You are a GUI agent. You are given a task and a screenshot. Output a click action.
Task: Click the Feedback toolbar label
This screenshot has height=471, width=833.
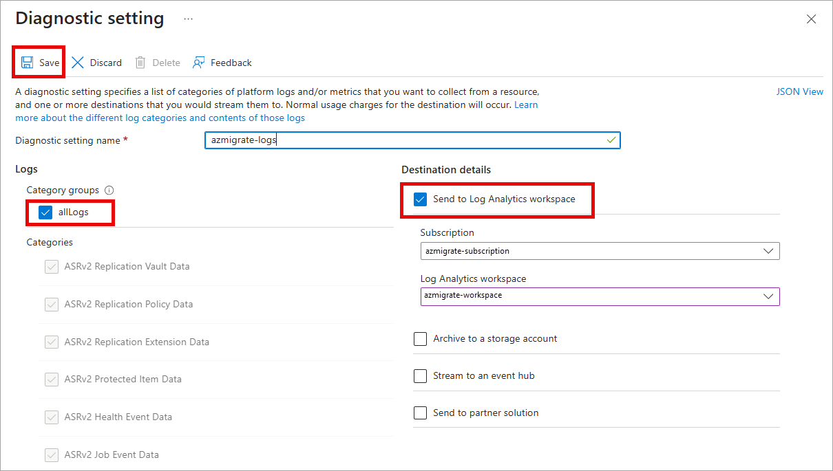(231, 63)
